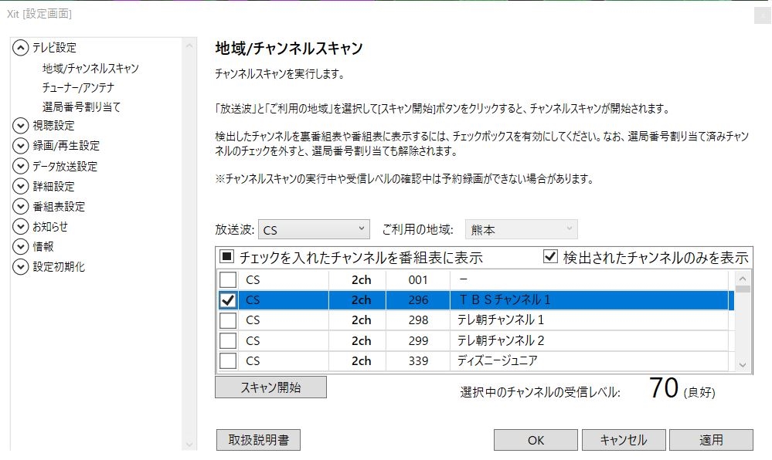This screenshot has height=460, width=772.
Task: Click service number 001 cell
Action: [418, 279]
